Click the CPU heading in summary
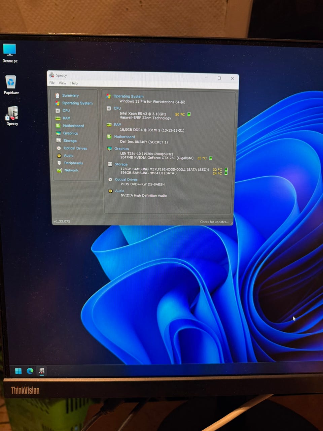The image size is (323, 431). click(x=117, y=108)
